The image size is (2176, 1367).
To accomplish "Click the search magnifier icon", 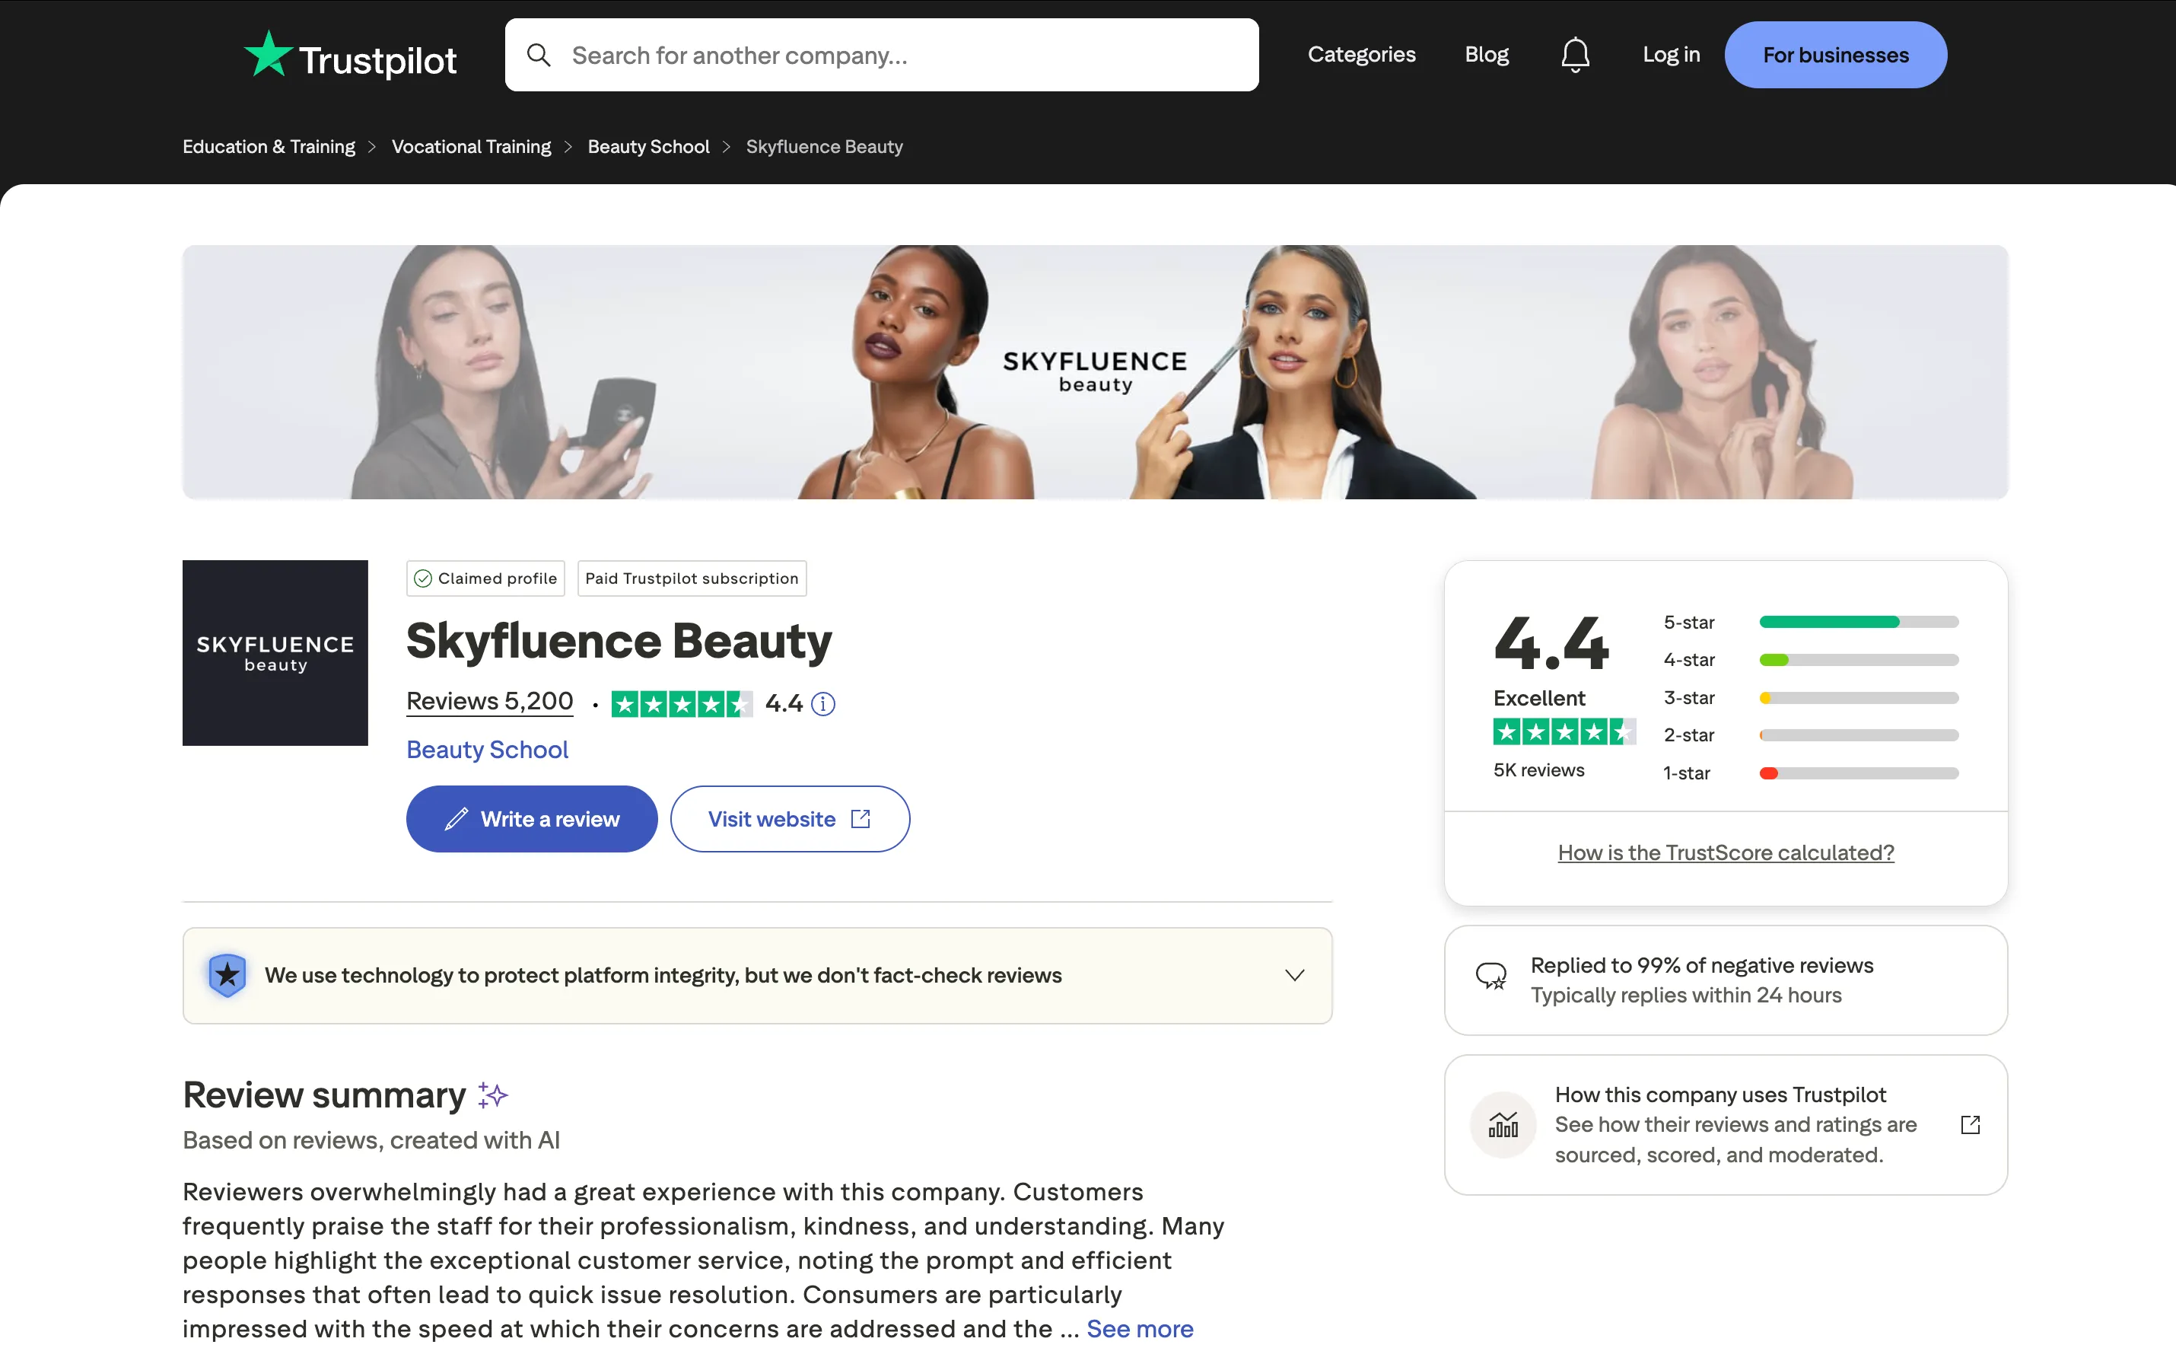I will pyautogui.click(x=539, y=54).
